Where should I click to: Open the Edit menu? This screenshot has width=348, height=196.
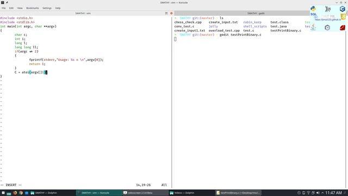tap(11, 8)
